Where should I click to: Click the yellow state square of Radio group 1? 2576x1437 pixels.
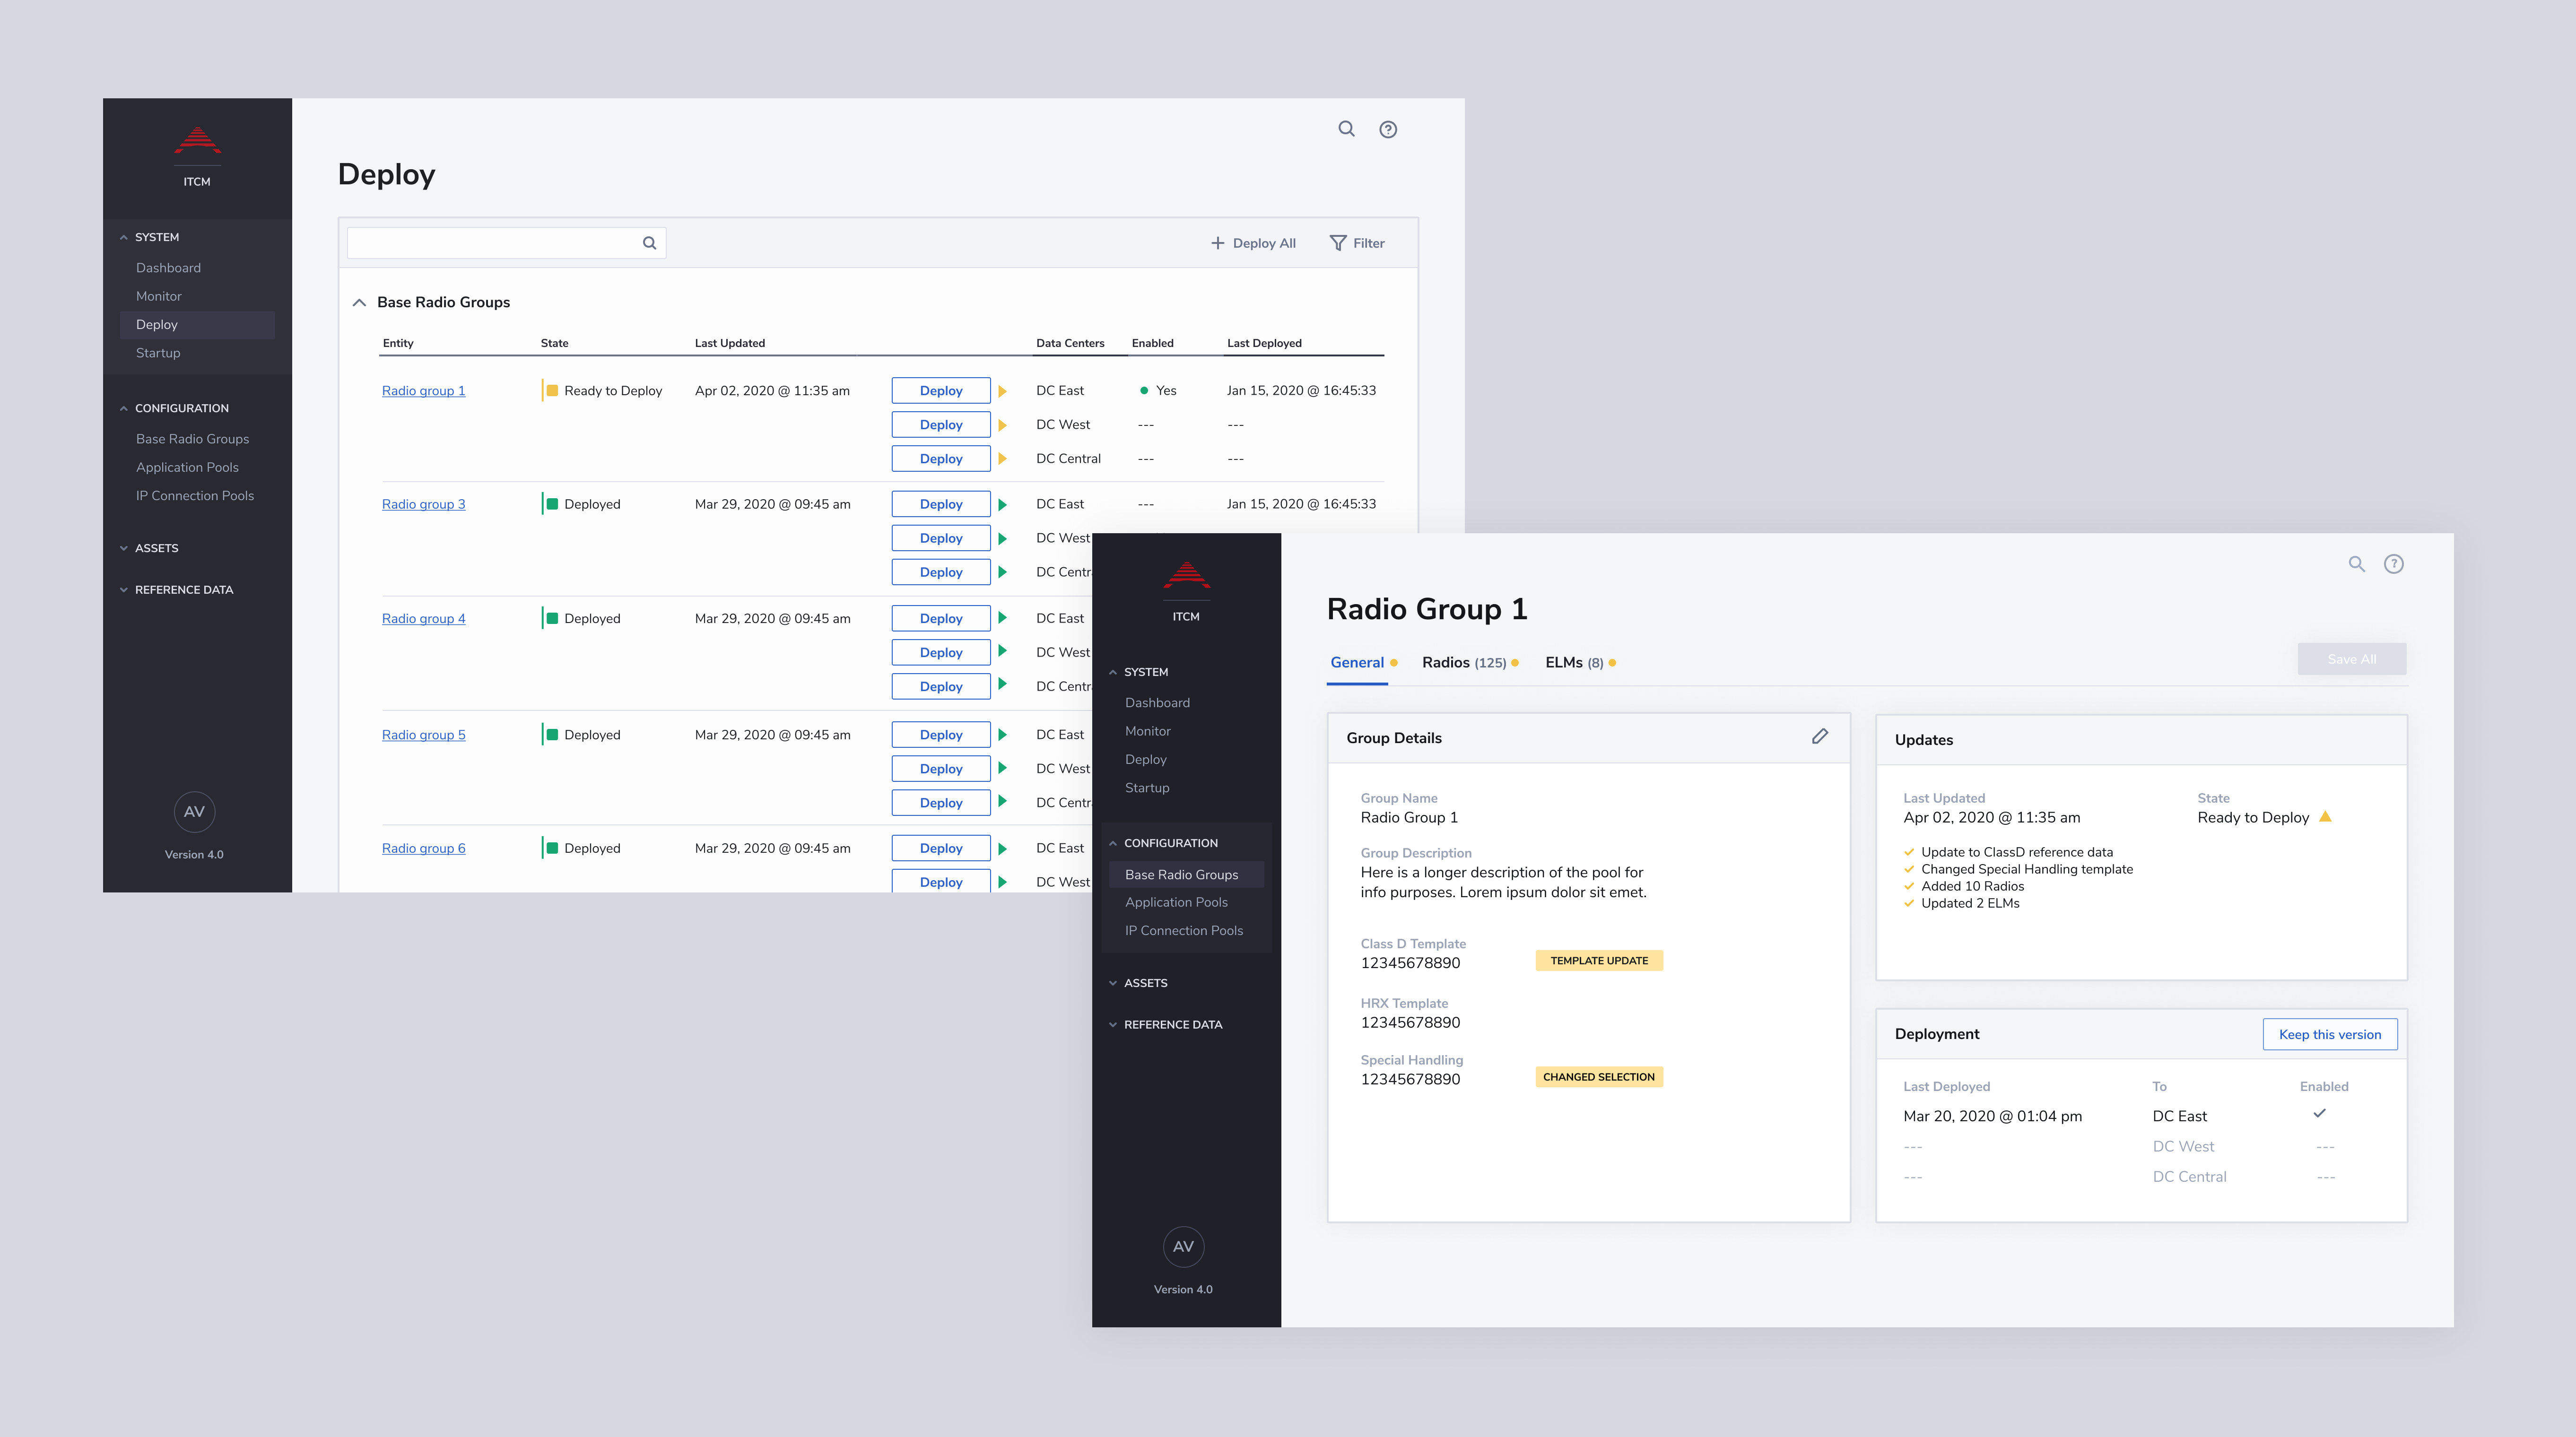(552, 391)
